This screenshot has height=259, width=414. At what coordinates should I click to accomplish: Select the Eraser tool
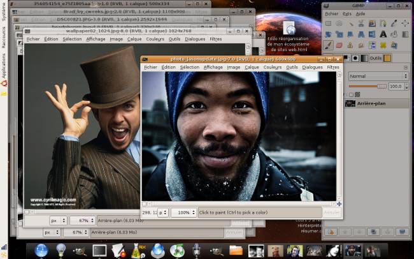339,45
